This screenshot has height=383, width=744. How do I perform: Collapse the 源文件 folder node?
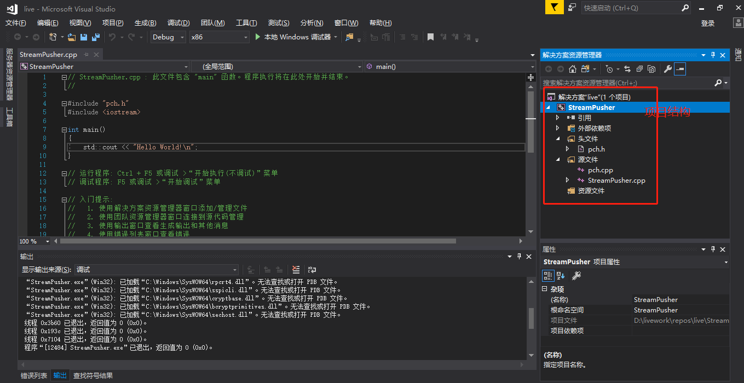pos(558,160)
